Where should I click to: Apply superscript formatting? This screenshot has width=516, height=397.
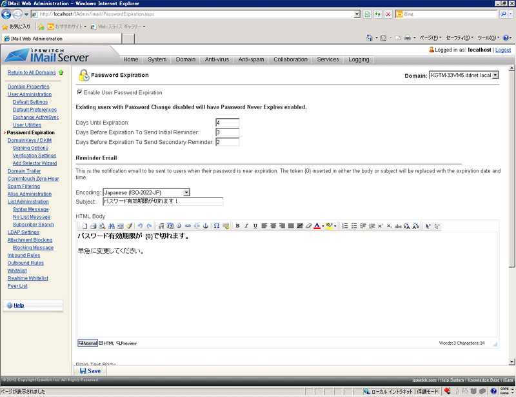381,226
